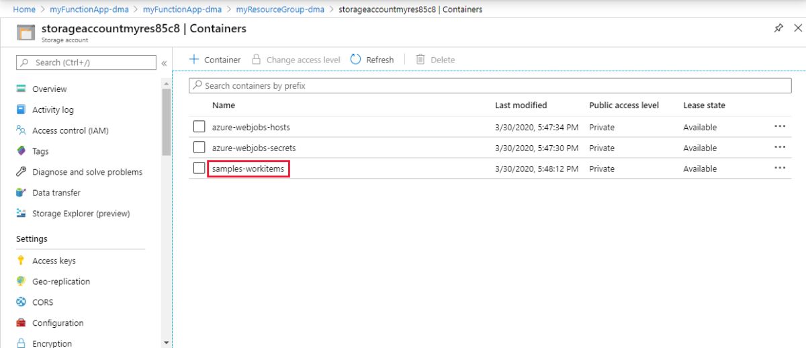Click the Refresh circular arrow icon
806x348 pixels.
[356, 59]
